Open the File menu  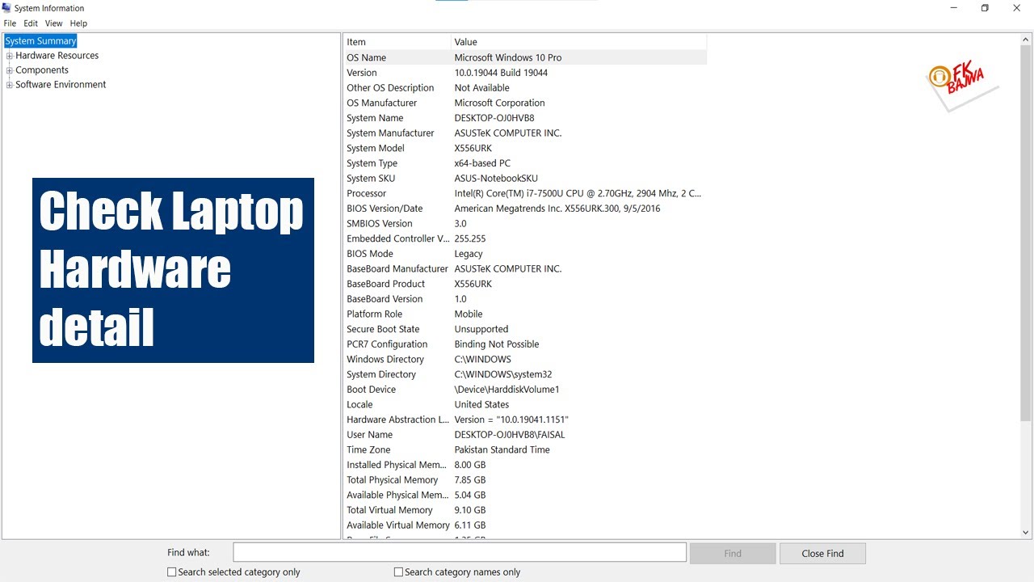pyautogui.click(x=10, y=23)
